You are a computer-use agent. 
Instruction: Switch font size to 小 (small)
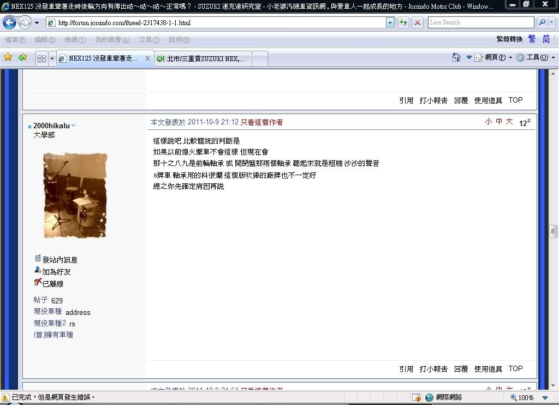(488, 122)
